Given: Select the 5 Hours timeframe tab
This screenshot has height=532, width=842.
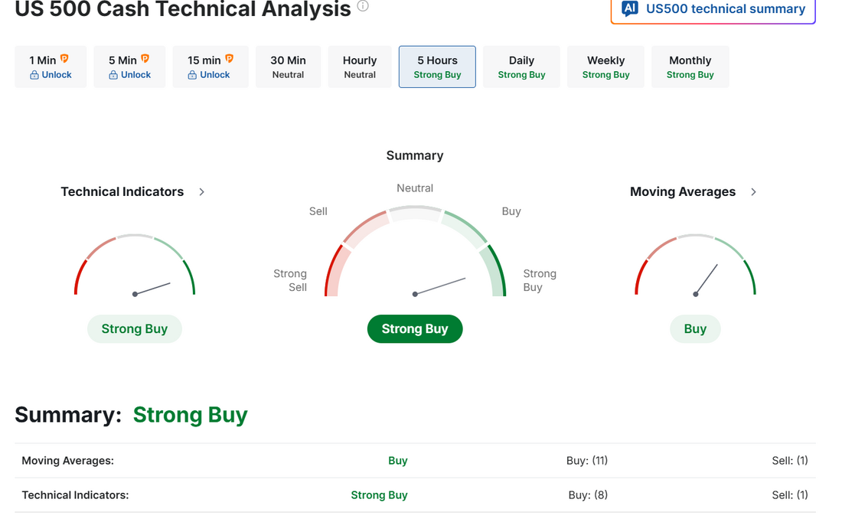Looking at the screenshot, I should [437, 67].
